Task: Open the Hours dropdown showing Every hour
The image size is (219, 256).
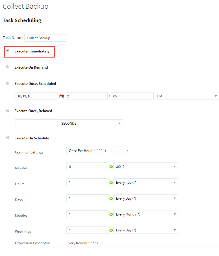Action: coord(146,182)
